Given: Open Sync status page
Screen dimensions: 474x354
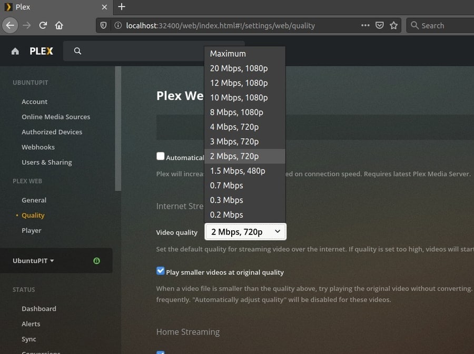Looking at the screenshot, I should coord(29,339).
